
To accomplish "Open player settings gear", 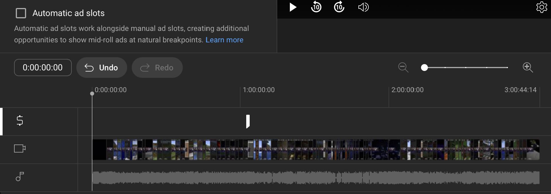I will click(542, 7).
